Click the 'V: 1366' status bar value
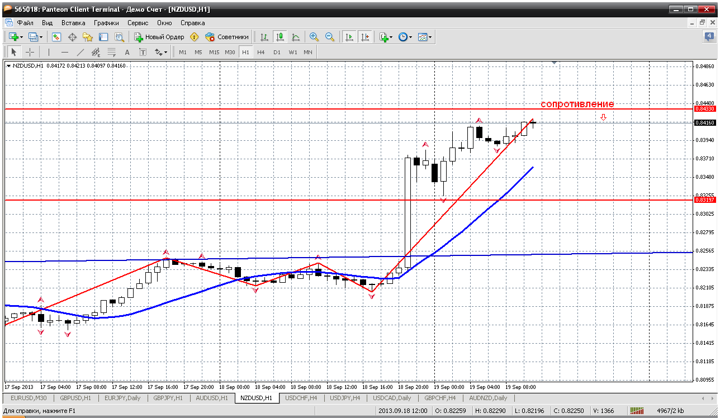The width and height of the screenshot is (720, 418). tap(605, 411)
